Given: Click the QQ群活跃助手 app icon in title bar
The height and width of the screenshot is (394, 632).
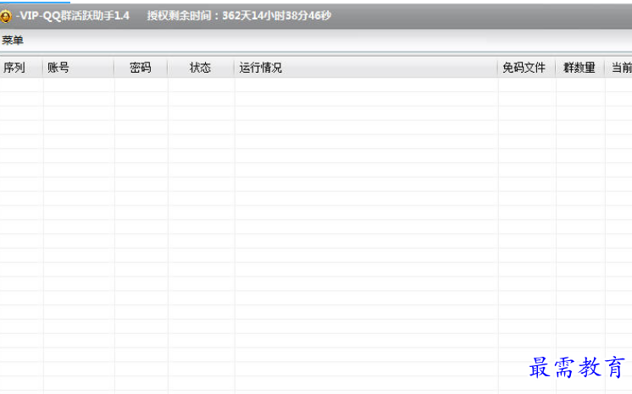Looking at the screenshot, I should [x=6, y=16].
